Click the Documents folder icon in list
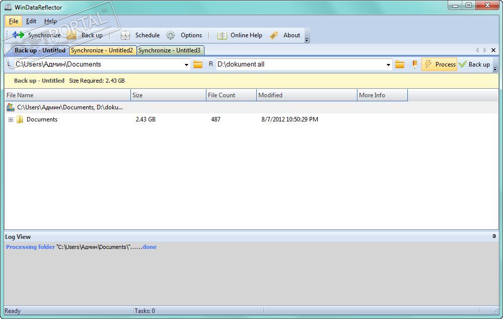Screen dimensions: 503x319 tap(20, 119)
